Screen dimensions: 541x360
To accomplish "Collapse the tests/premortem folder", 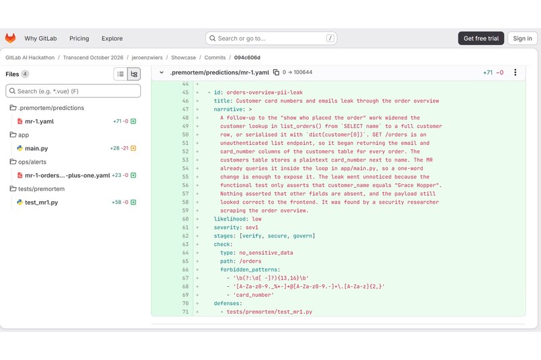I will point(42,189).
